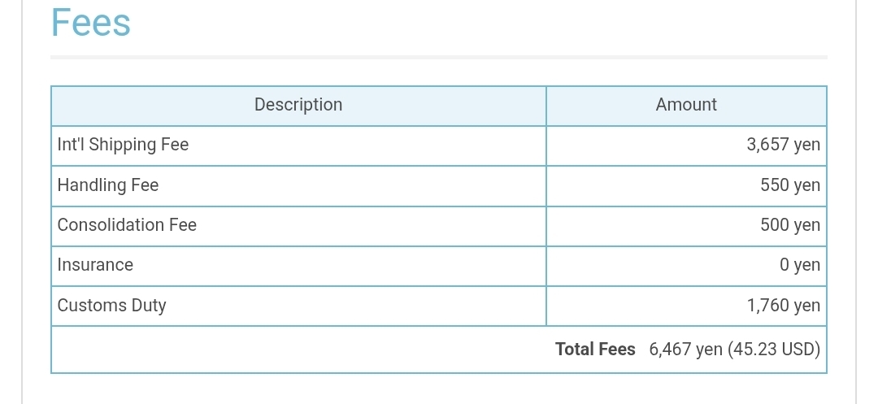Click the 500 yen consolidation amount

pos(790,225)
